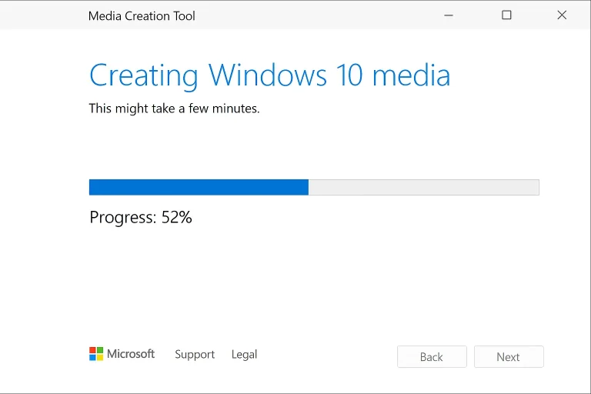This screenshot has width=591, height=394.
Task: Click the Microsoft logo icon
Action: click(x=96, y=354)
